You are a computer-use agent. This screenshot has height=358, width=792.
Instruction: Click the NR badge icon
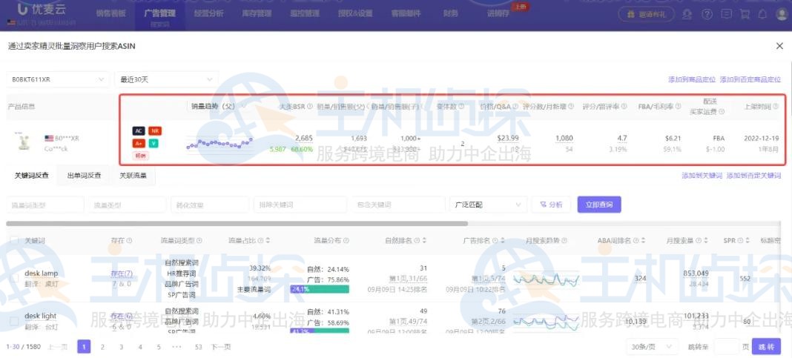click(x=155, y=130)
